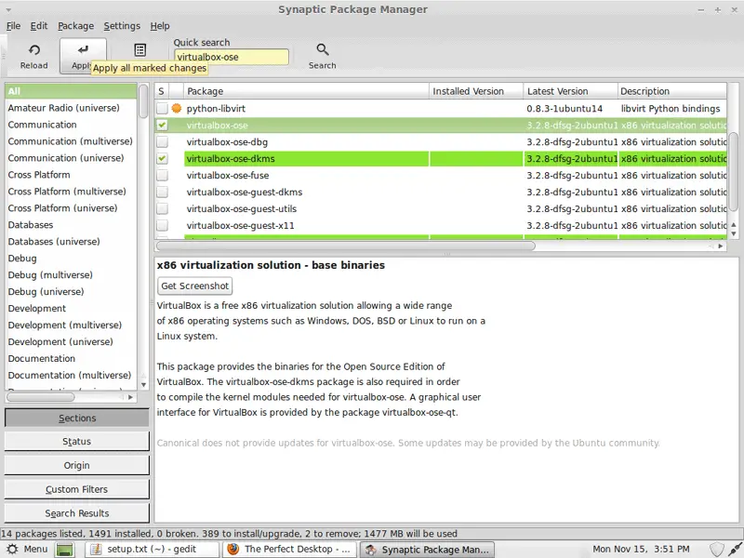
Task: Select the Documentation section
Action: click(x=72, y=358)
